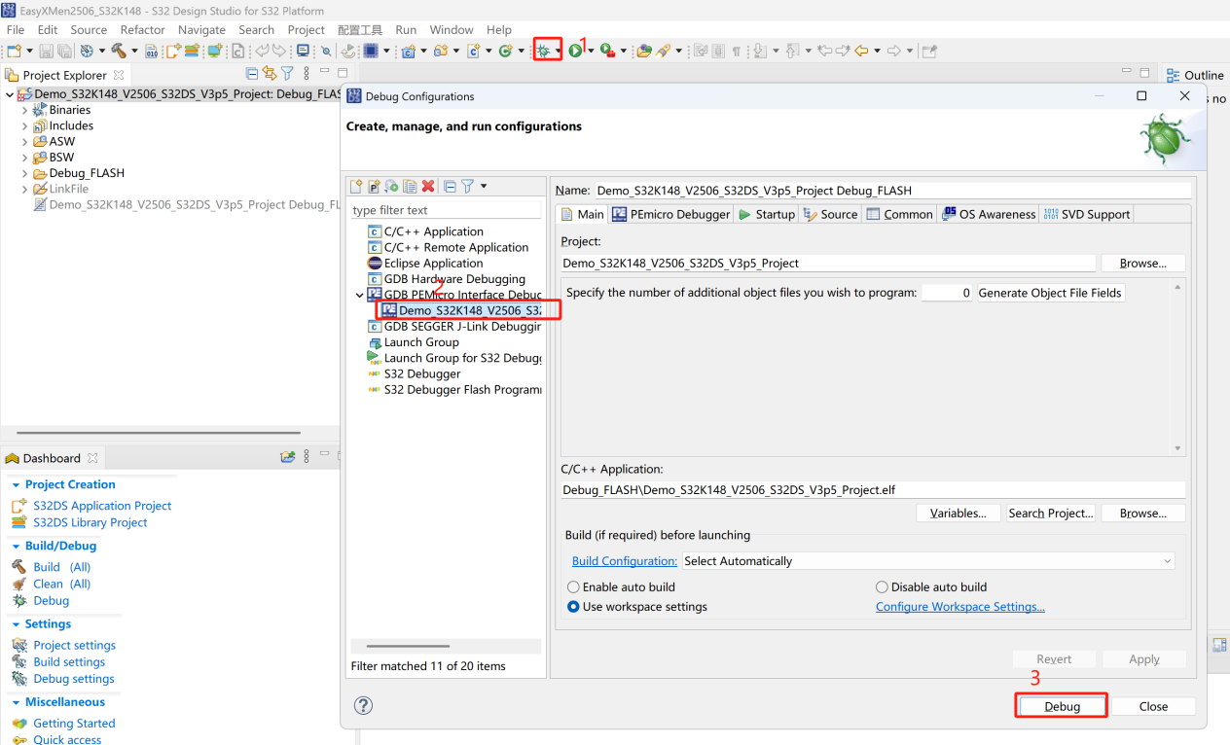Expand the Debug_FLASH folder in Project Explorer
Screen dimensions: 1230x745
(x=25, y=173)
